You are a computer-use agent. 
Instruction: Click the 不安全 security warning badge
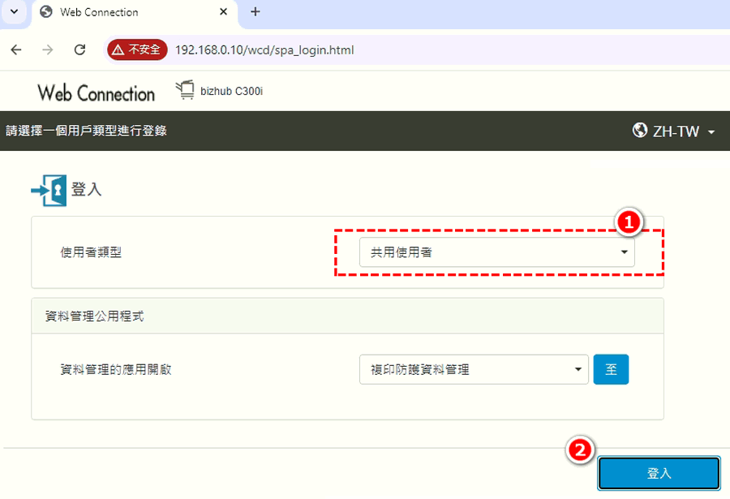[137, 49]
